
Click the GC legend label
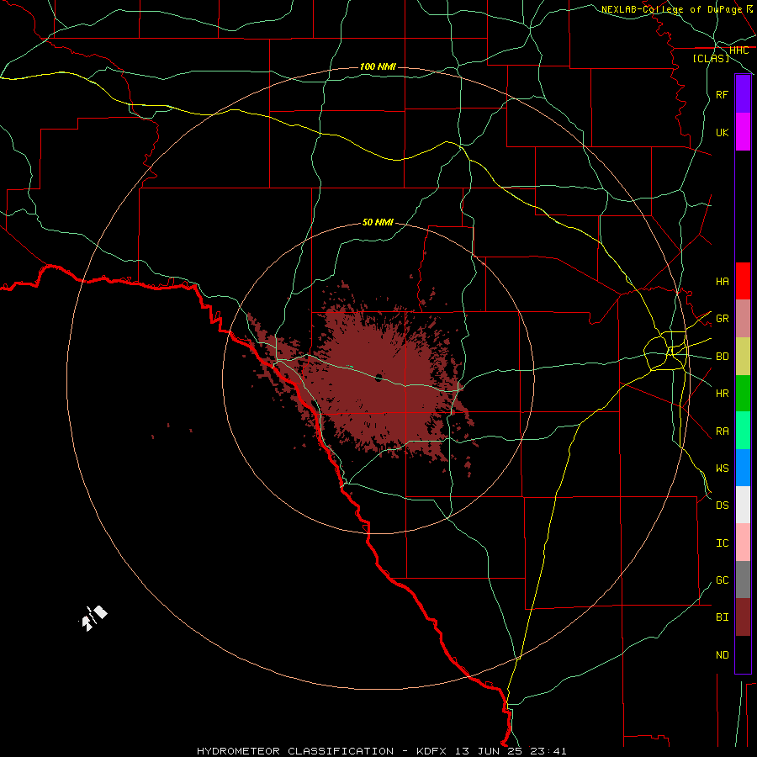click(722, 580)
